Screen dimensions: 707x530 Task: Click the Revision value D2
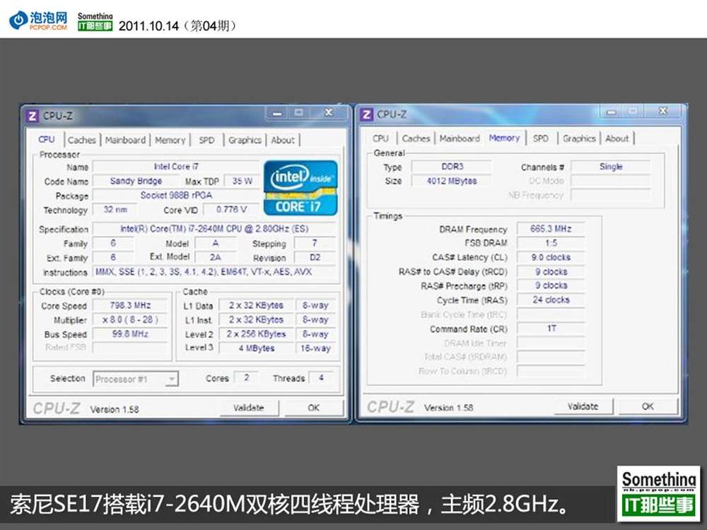click(x=315, y=257)
